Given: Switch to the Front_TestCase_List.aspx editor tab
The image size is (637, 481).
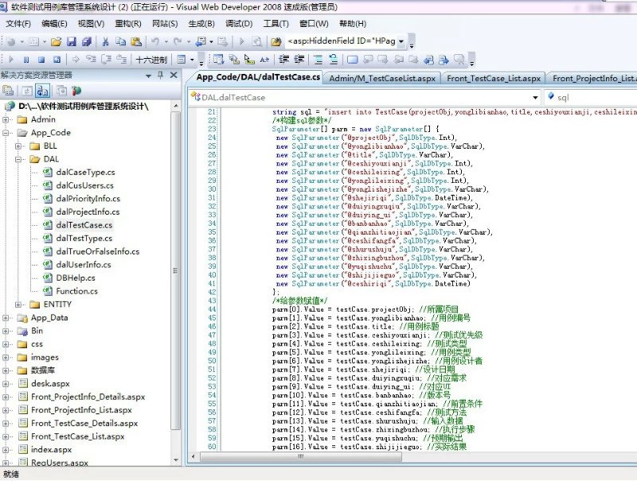Looking at the screenshot, I should pos(494,78).
